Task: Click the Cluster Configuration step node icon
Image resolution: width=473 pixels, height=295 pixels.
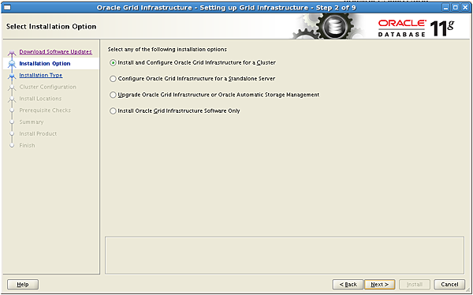Action: 12,88
